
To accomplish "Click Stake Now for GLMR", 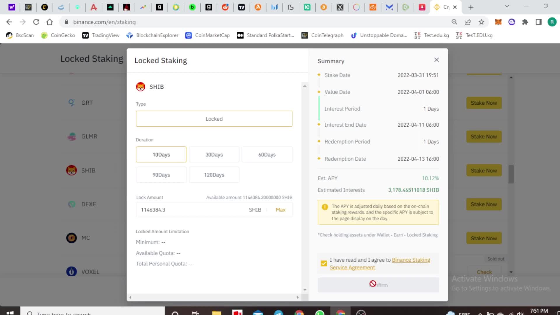I will 484,136.
